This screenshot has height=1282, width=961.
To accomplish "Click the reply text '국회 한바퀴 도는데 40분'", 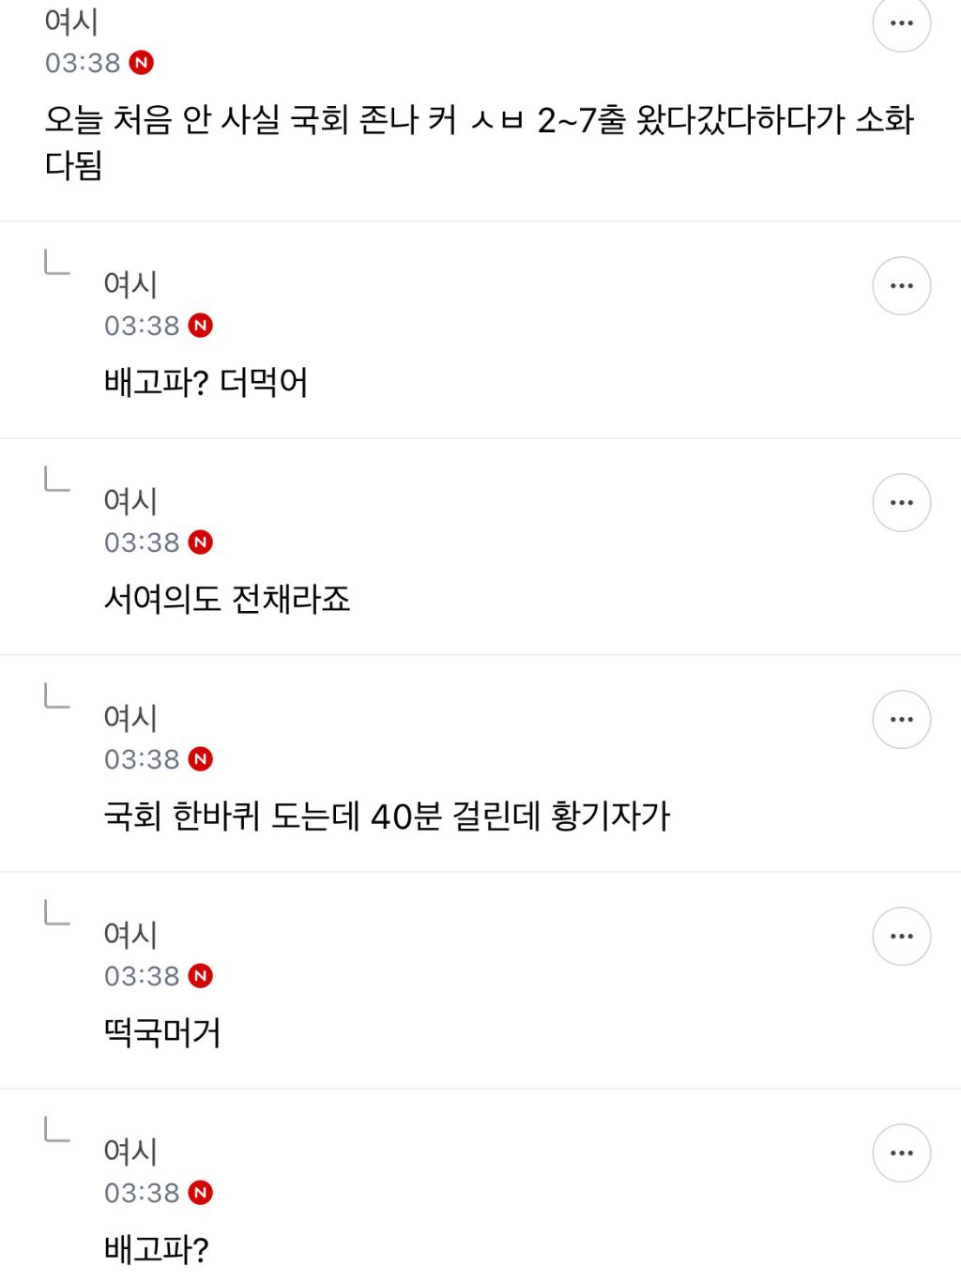I will (x=387, y=817).
